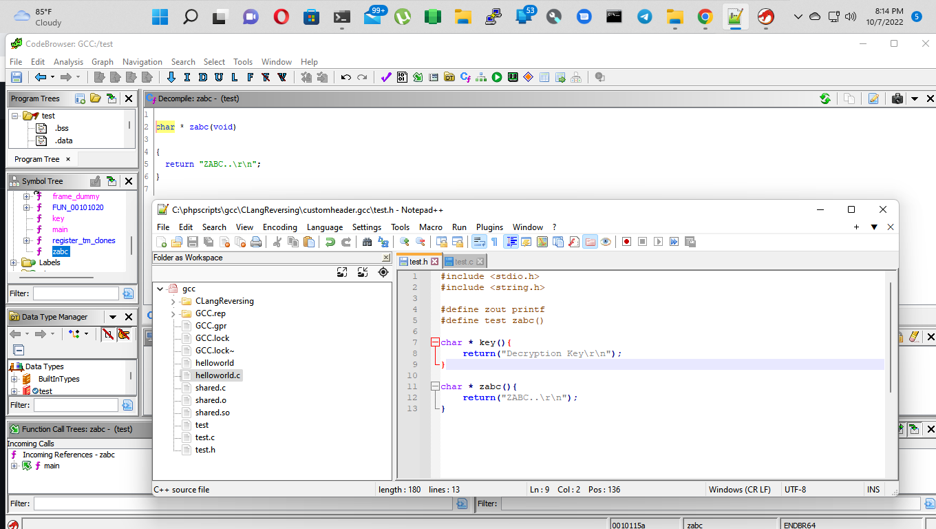The image size is (936, 529).
Task: Toggle Folder as Workspace panel button
Action: (590, 242)
